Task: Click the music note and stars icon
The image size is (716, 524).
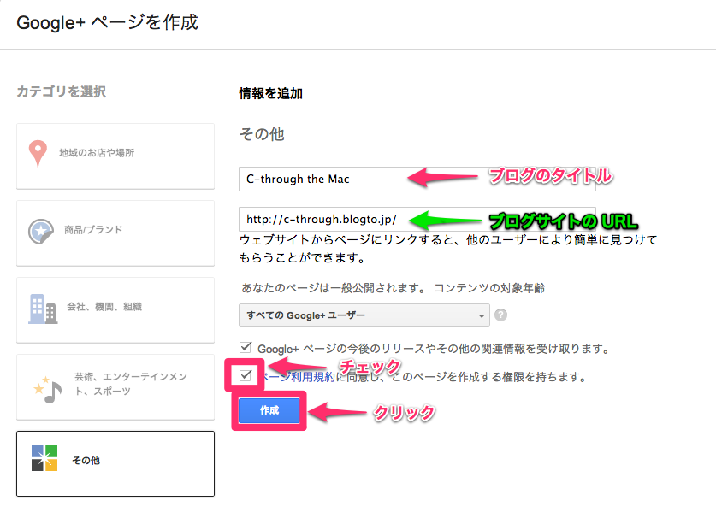Action: tap(48, 390)
